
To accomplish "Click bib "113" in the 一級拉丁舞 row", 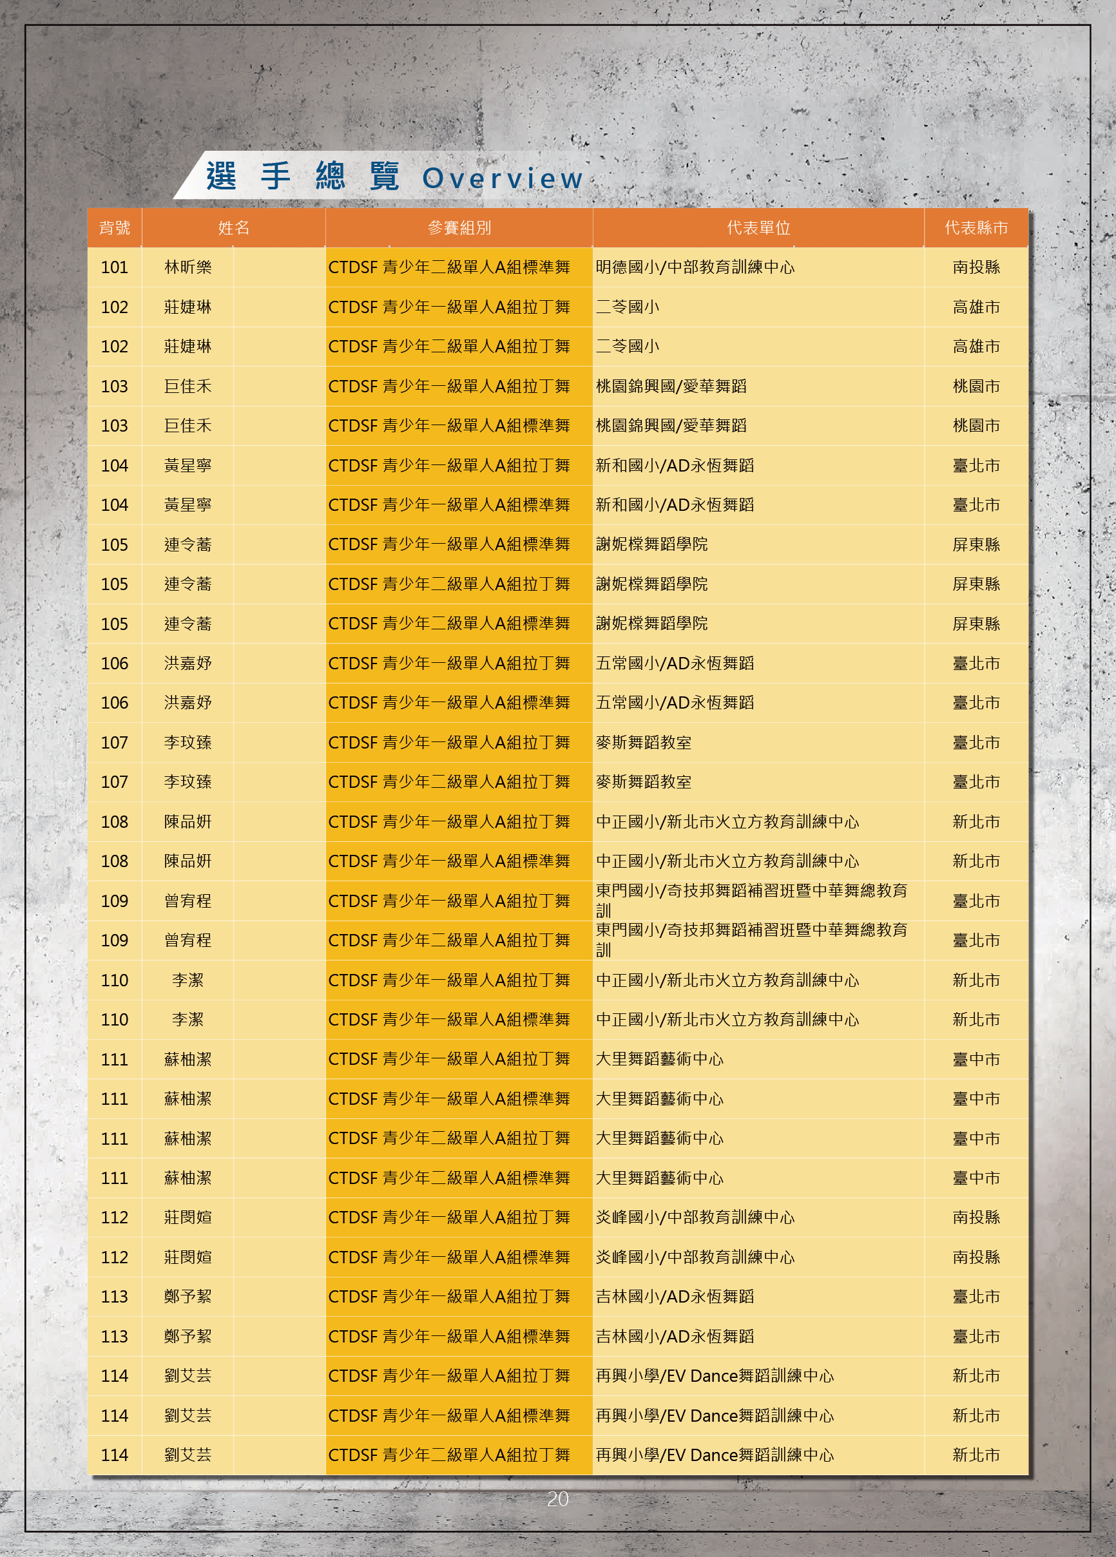I will (115, 1297).
